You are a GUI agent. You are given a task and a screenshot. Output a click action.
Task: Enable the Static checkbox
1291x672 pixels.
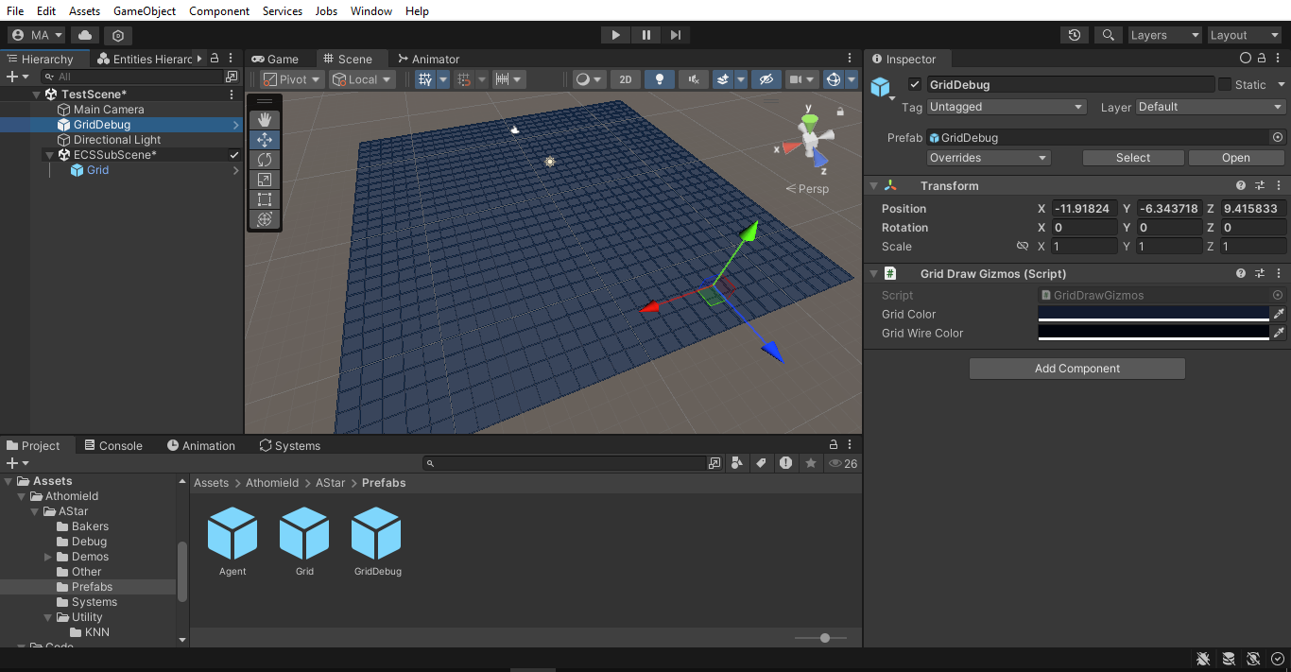click(x=1225, y=84)
